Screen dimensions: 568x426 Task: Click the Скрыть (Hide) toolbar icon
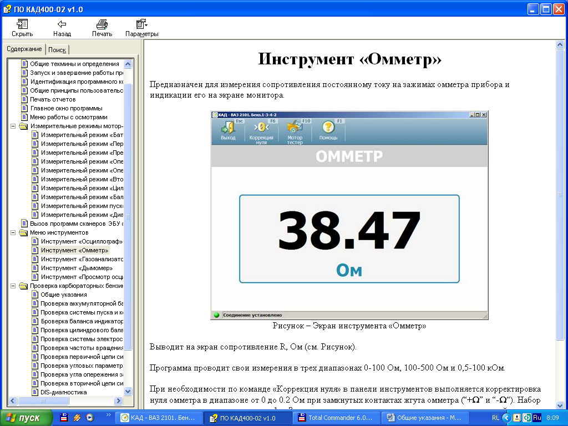coord(22,24)
